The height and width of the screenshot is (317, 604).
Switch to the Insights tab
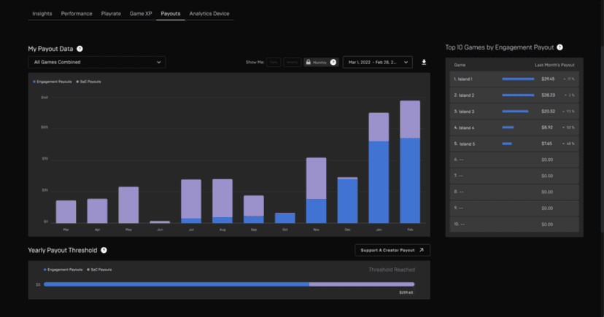tap(42, 13)
